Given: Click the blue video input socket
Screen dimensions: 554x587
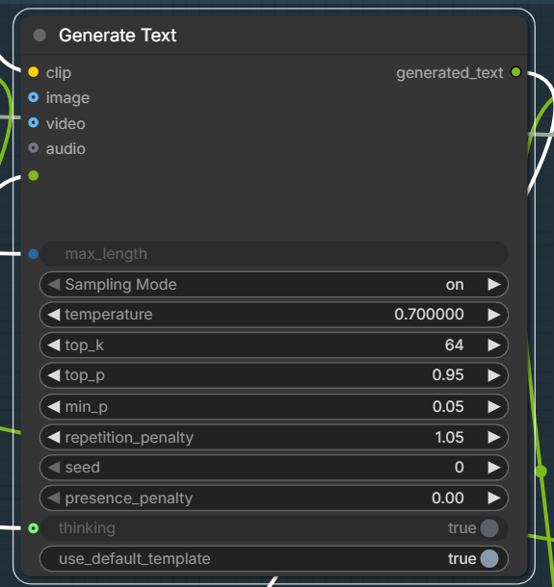Looking at the screenshot, I should click(34, 123).
